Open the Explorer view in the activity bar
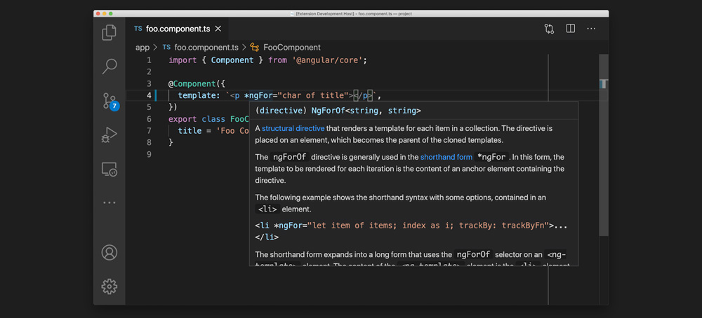 (x=109, y=33)
